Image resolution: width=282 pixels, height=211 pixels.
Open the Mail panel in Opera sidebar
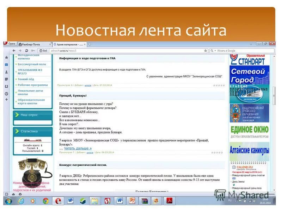click(6, 64)
